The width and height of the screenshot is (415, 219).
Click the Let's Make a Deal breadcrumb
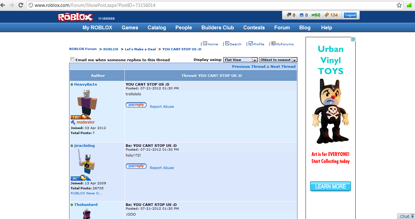pos(140,49)
